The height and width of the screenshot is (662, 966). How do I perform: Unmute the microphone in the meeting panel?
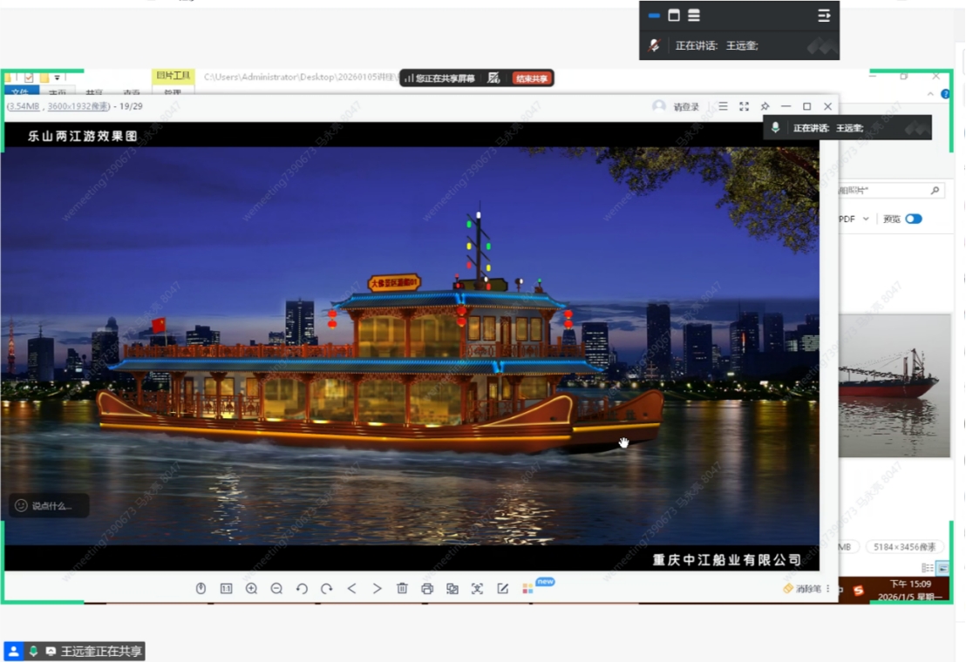[x=654, y=45]
